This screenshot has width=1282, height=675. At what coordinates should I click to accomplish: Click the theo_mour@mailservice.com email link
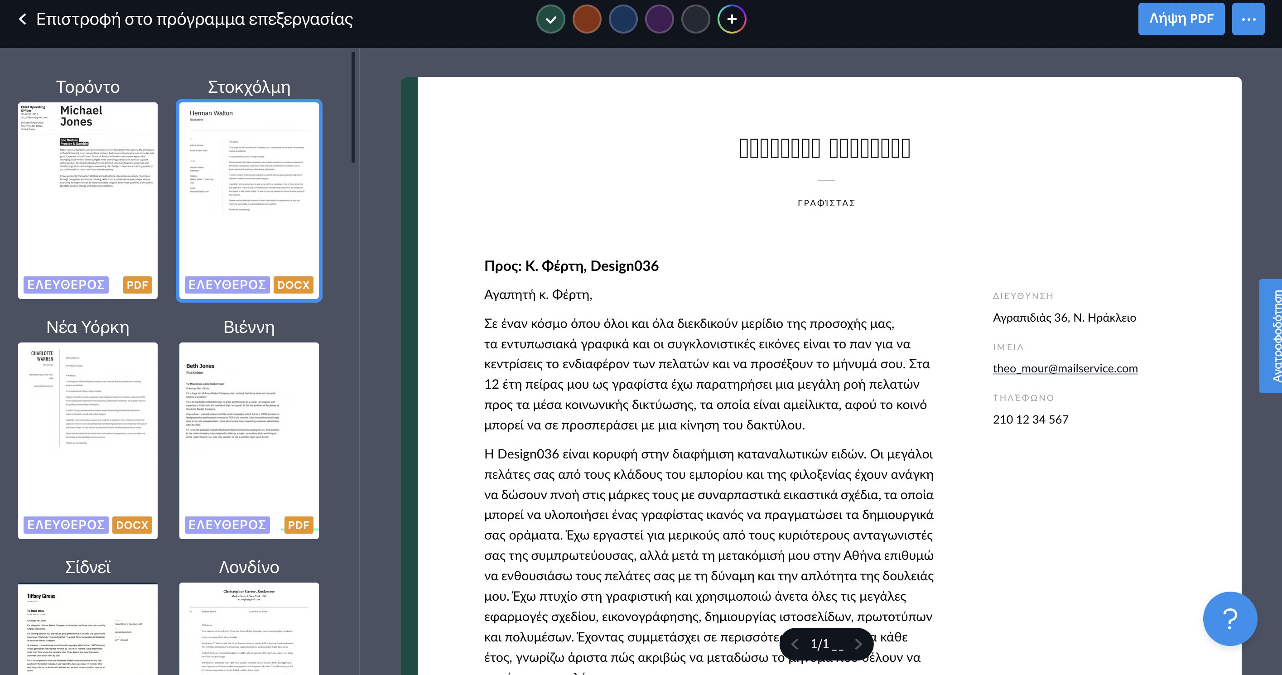1065,368
